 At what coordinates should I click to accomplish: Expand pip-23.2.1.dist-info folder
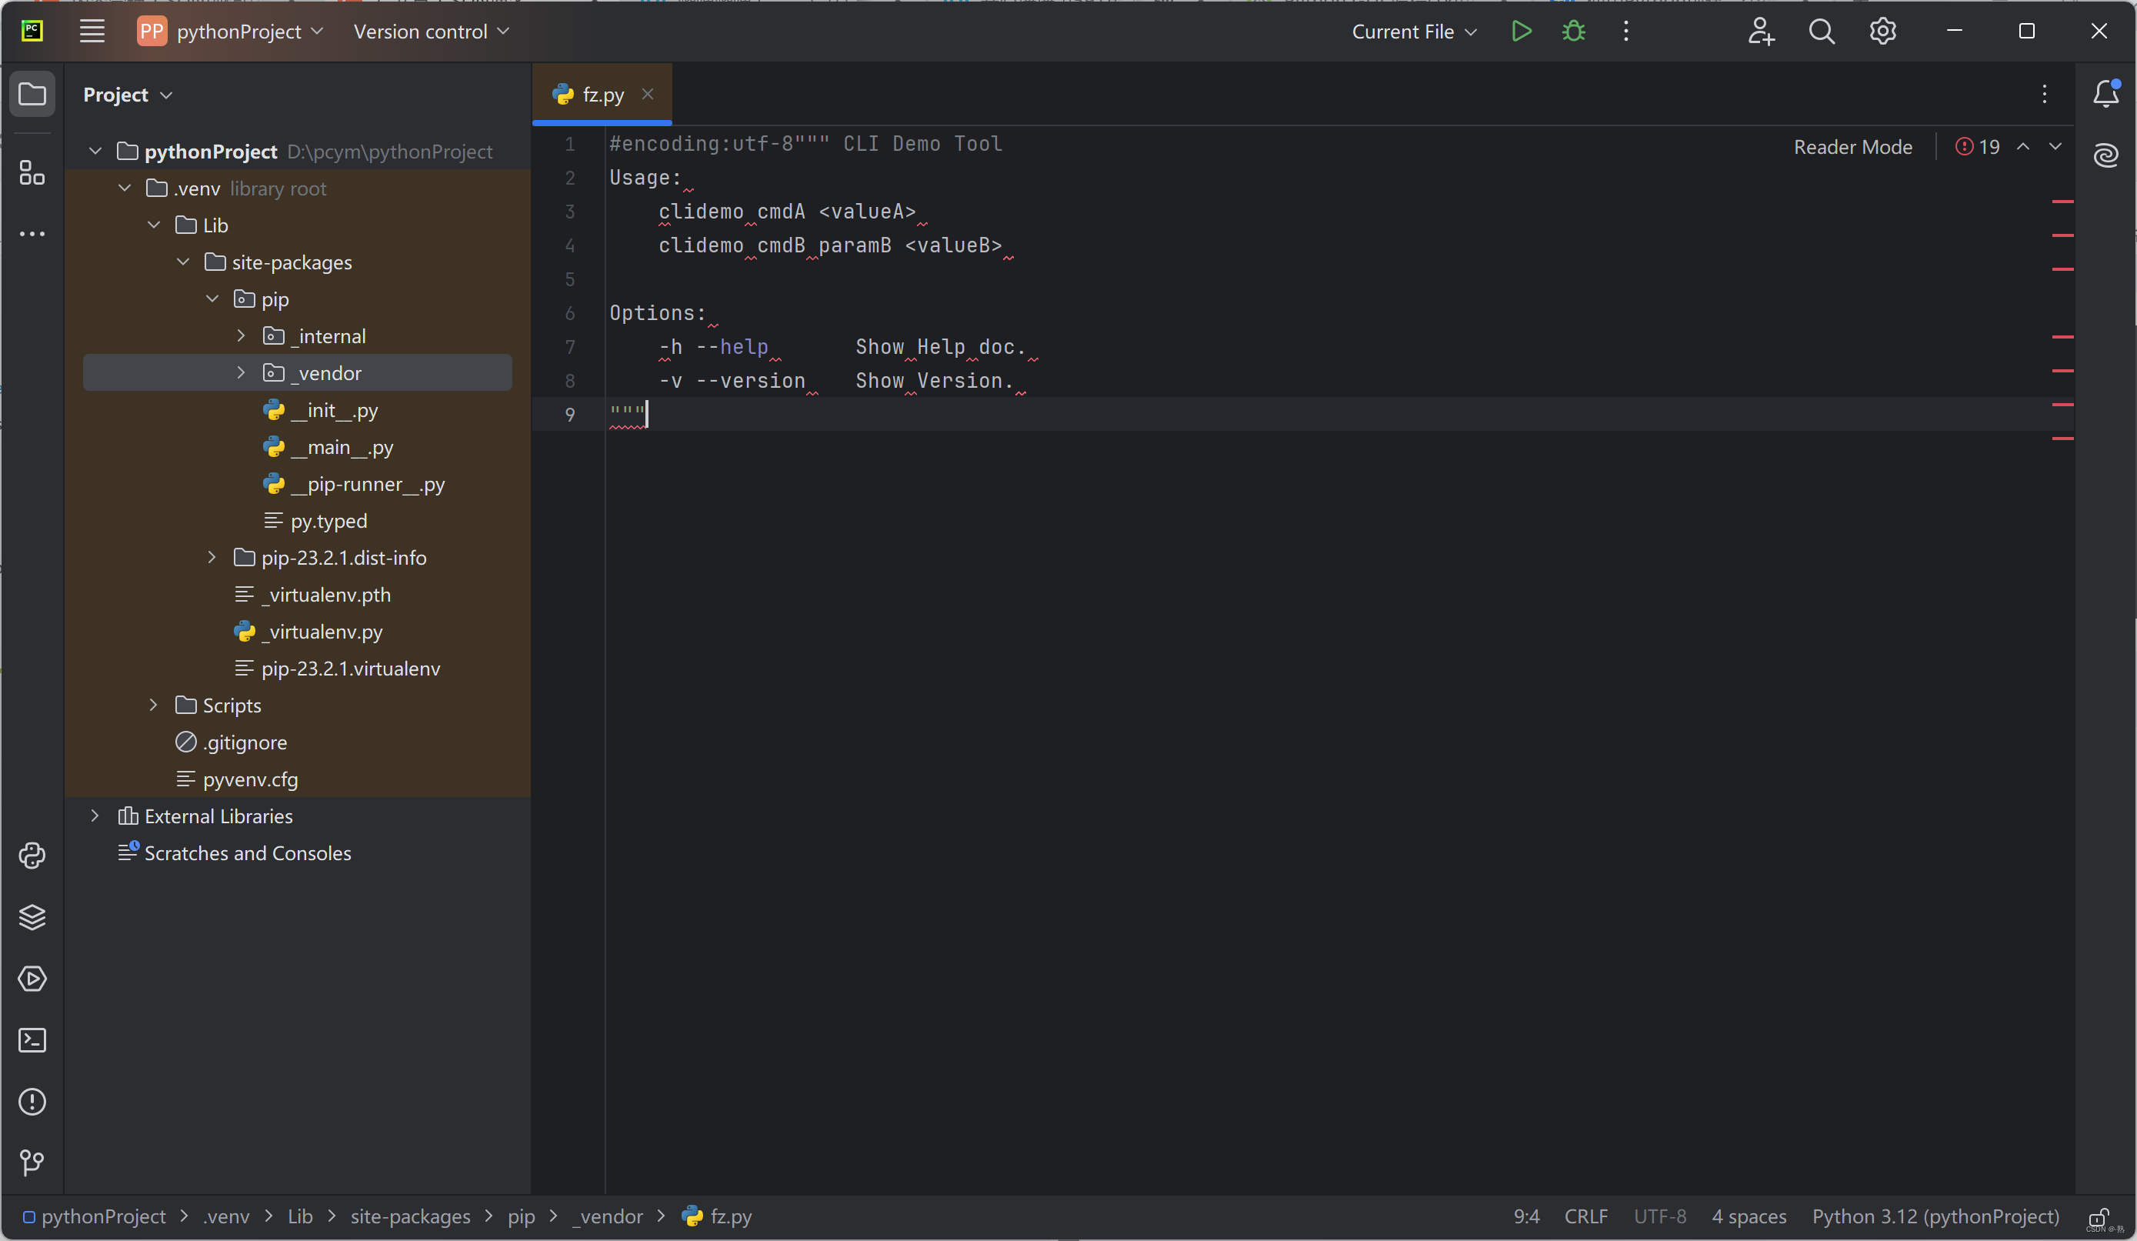point(212,557)
